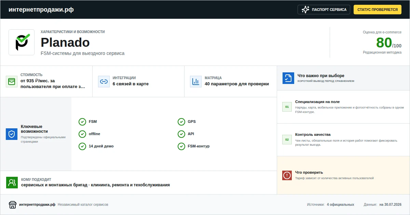This screenshot has height=215, width=410.
Task: Click the date 'на 30.07.2026'
Action: 390,205
